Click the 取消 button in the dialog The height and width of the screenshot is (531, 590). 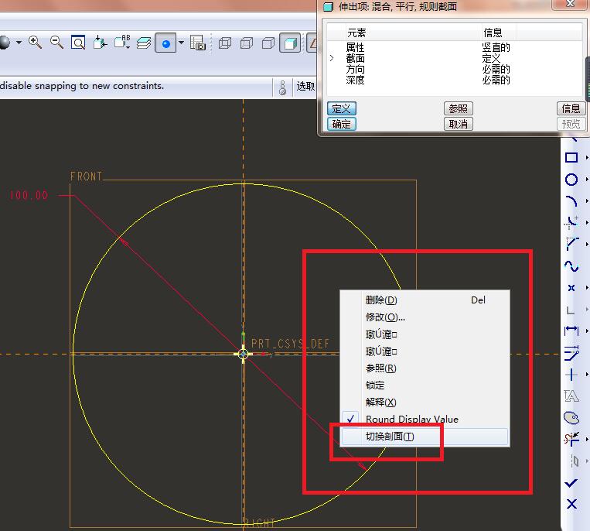(458, 125)
